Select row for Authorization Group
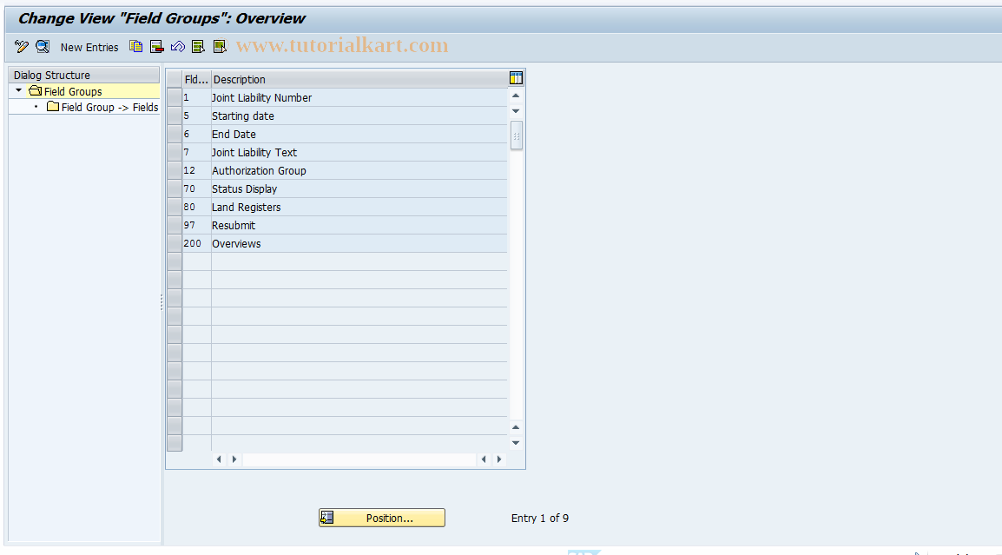1002x555 pixels. click(x=174, y=171)
